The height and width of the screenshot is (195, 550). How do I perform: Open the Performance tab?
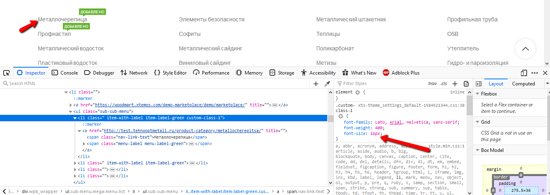(211, 73)
